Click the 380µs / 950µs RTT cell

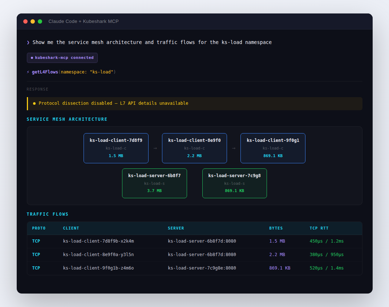tap(327, 255)
